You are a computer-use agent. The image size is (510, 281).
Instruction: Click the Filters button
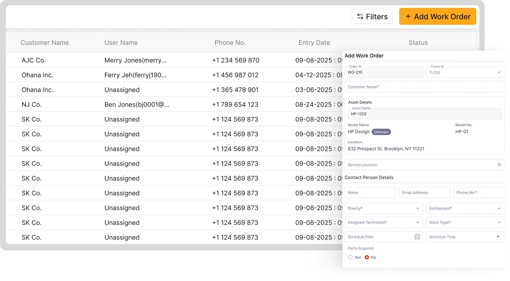pyautogui.click(x=372, y=16)
